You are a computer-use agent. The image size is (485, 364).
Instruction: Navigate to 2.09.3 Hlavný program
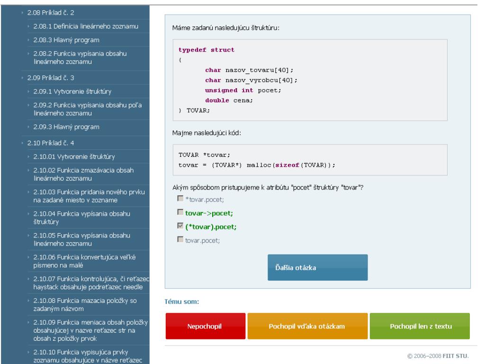[x=66, y=127]
